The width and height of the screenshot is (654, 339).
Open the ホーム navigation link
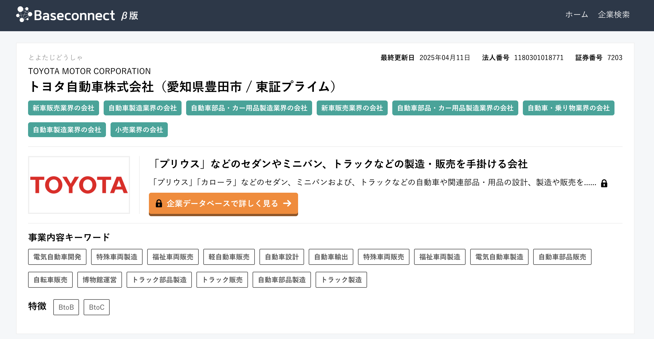[577, 15]
